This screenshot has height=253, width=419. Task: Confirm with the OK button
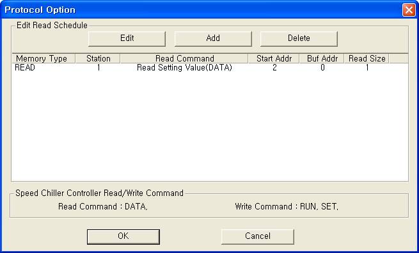(x=123, y=236)
